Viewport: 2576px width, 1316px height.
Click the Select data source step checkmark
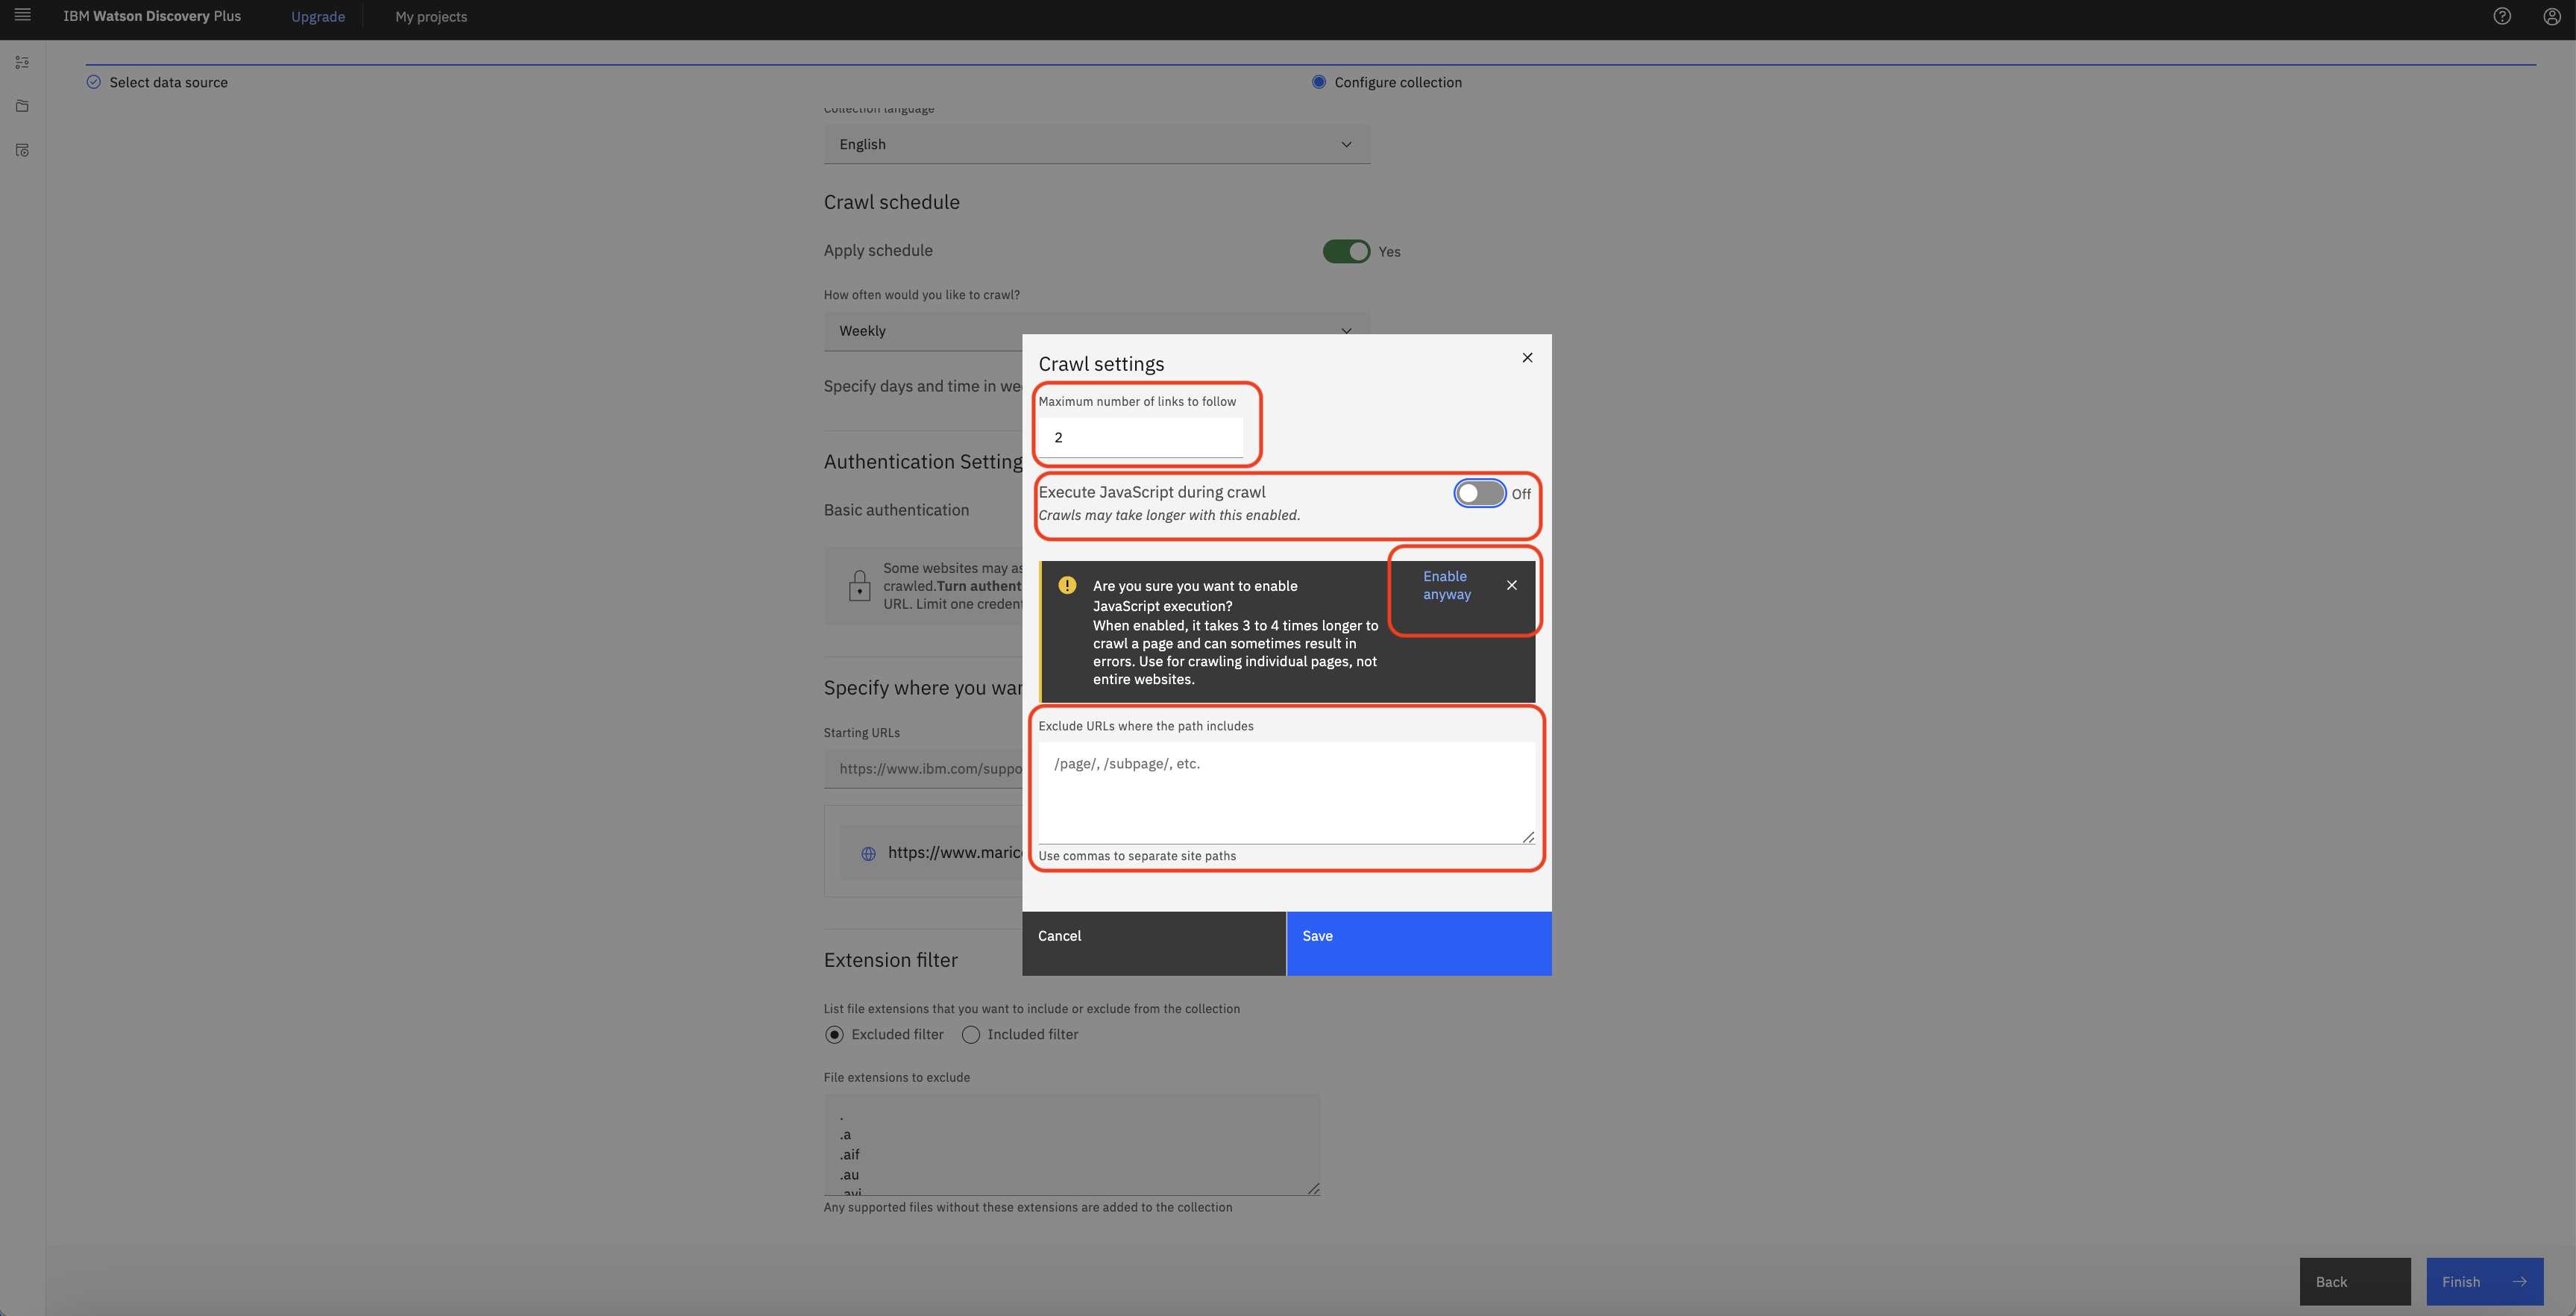click(x=93, y=82)
